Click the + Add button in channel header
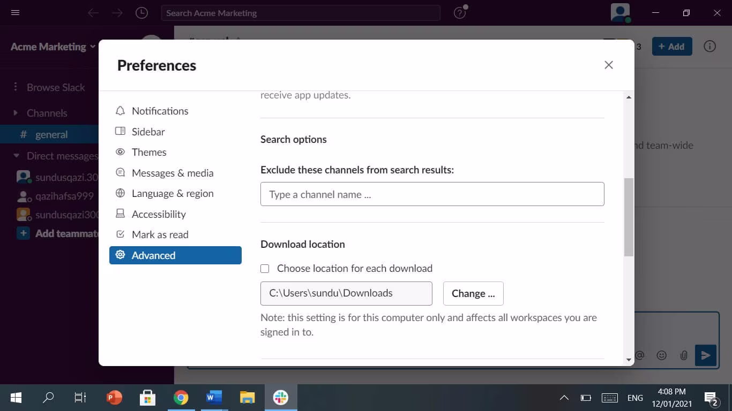The height and width of the screenshot is (411, 732). coord(672,47)
